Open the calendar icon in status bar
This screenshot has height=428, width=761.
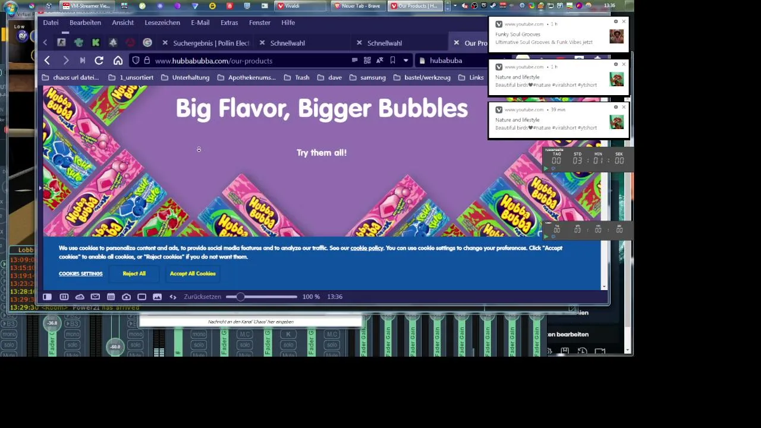(x=111, y=297)
